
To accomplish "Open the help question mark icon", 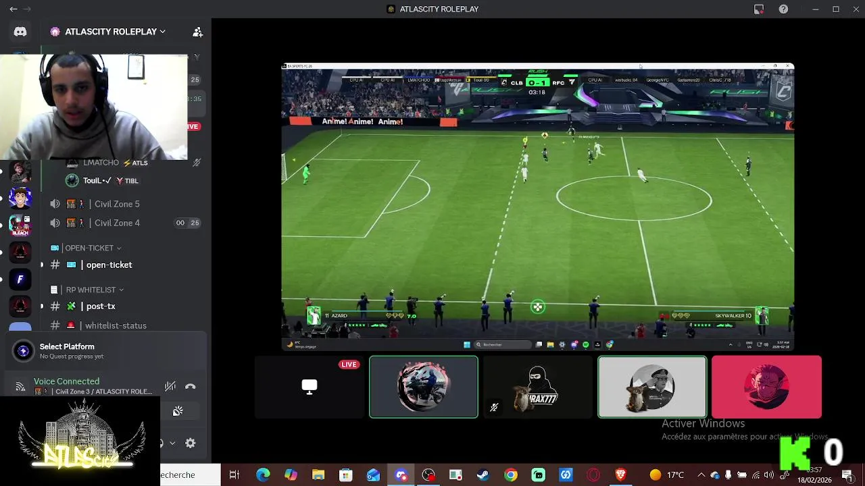I will tap(783, 9).
